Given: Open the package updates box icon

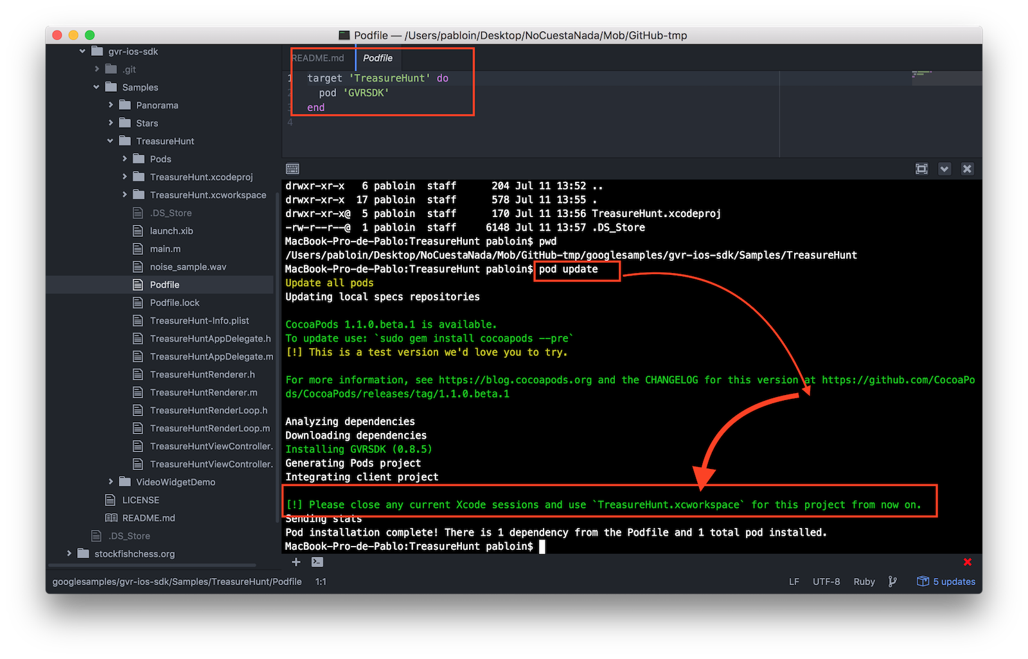Looking at the screenshot, I should click(x=923, y=581).
